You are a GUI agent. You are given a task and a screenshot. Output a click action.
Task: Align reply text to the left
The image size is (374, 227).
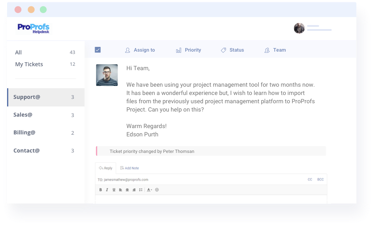click(x=121, y=190)
